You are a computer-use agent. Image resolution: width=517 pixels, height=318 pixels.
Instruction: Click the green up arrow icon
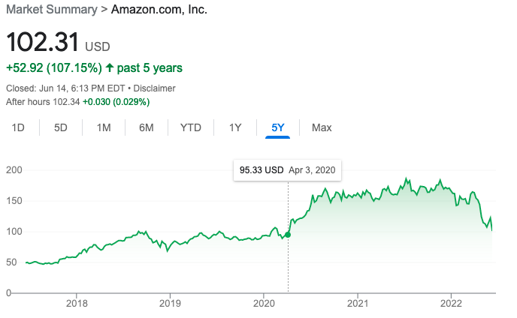coord(110,67)
